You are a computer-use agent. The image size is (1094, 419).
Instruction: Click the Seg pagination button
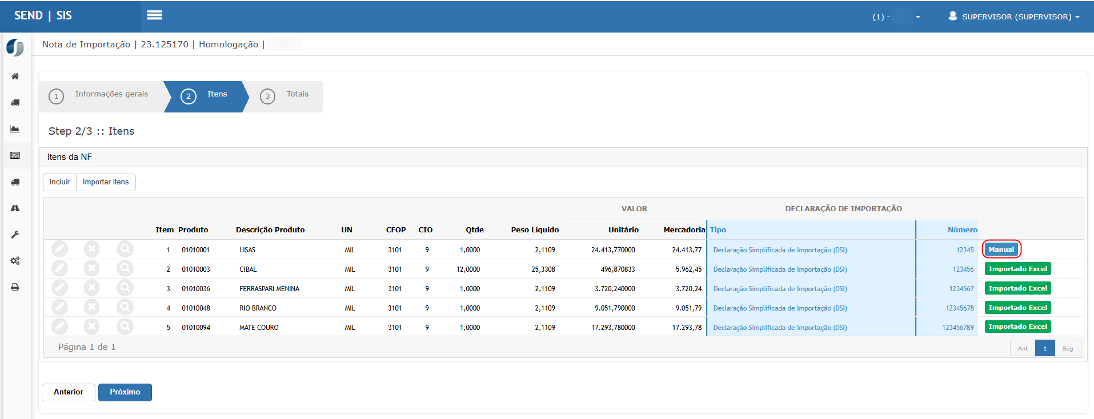[x=1067, y=348]
